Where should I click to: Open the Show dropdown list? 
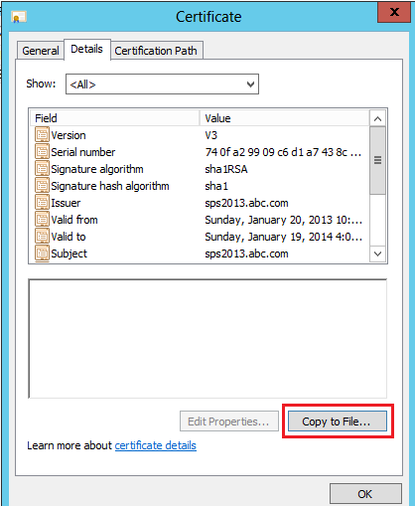pos(162,84)
